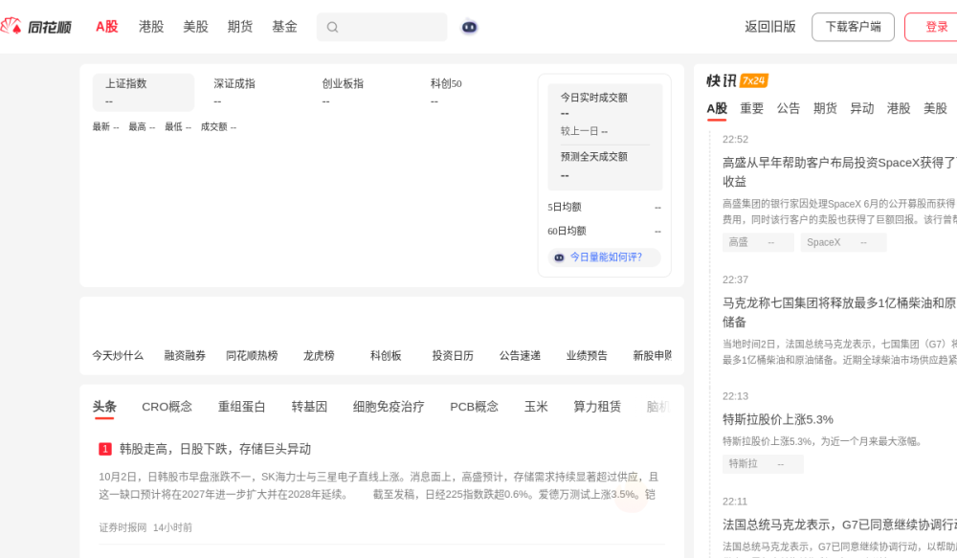This screenshot has height=558, width=957.
Task: Open the 同花顺热榜 shortcut
Action: (x=252, y=356)
